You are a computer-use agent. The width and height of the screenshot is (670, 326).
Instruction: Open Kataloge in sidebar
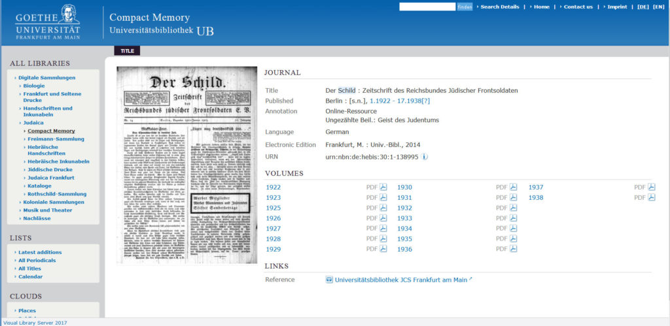tap(39, 186)
